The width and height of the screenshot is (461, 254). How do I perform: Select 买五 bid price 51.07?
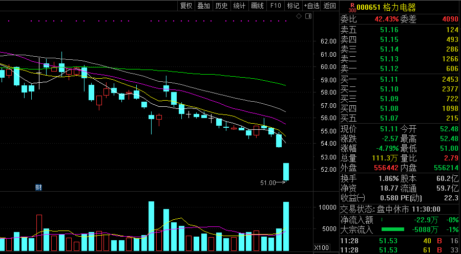(389, 118)
